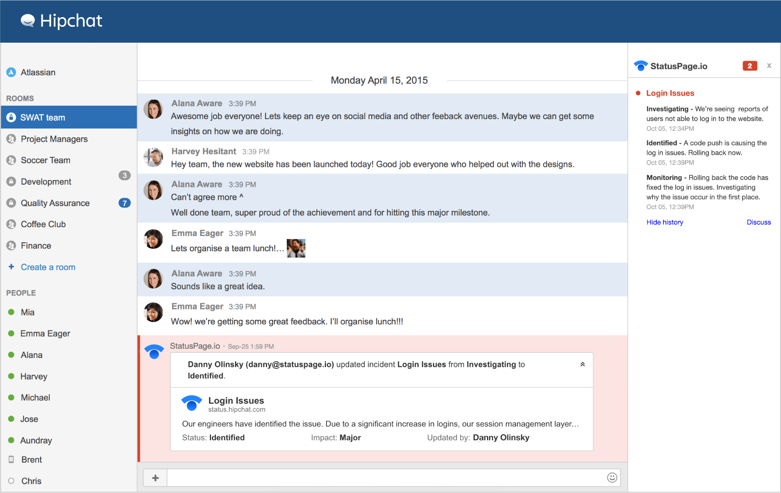The width and height of the screenshot is (781, 493).
Task: Click the smiley emoticon icon in message box
Action: coord(611,478)
